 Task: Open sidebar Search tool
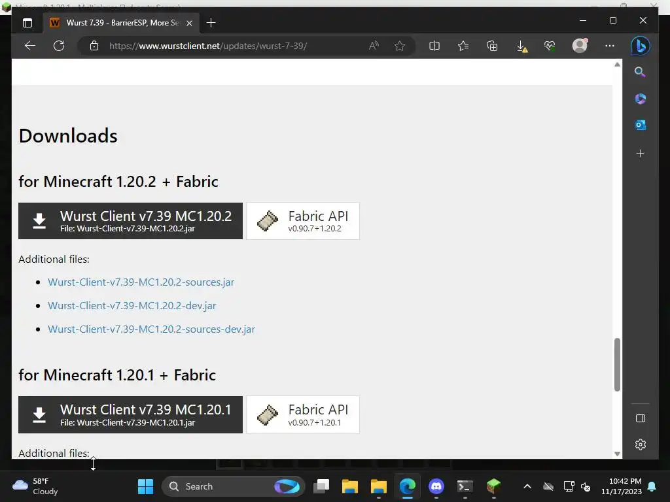(640, 72)
